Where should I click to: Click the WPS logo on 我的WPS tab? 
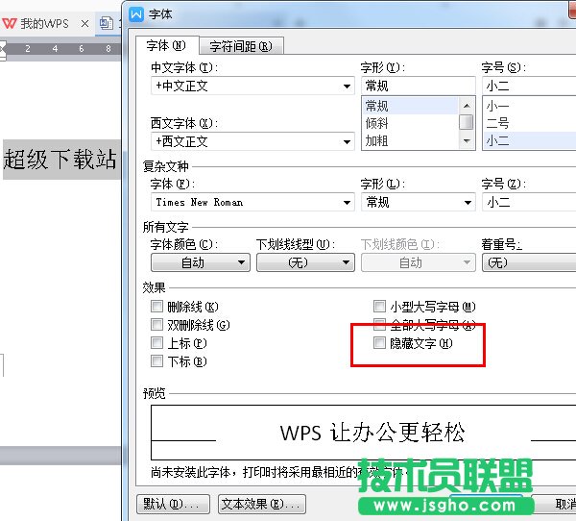coord(10,23)
